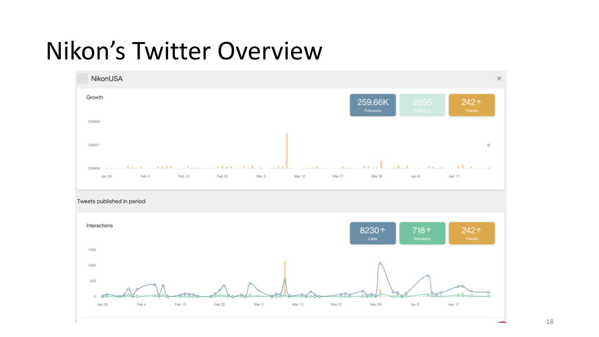Toggle the 718 Retweets badge
Viewport: 599px width, 337px height.
pos(422,233)
